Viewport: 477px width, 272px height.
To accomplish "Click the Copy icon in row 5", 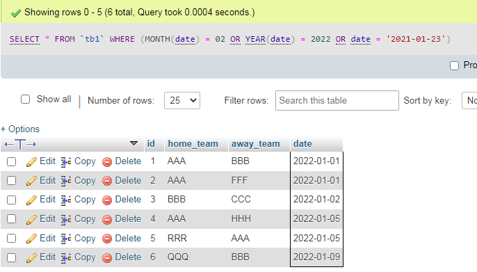I will pyautogui.click(x=66, y=239).
